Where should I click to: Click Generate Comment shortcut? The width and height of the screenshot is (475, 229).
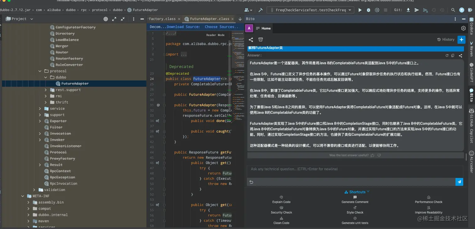point(355,200)
